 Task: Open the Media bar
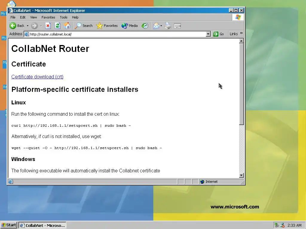pos(130,26)
